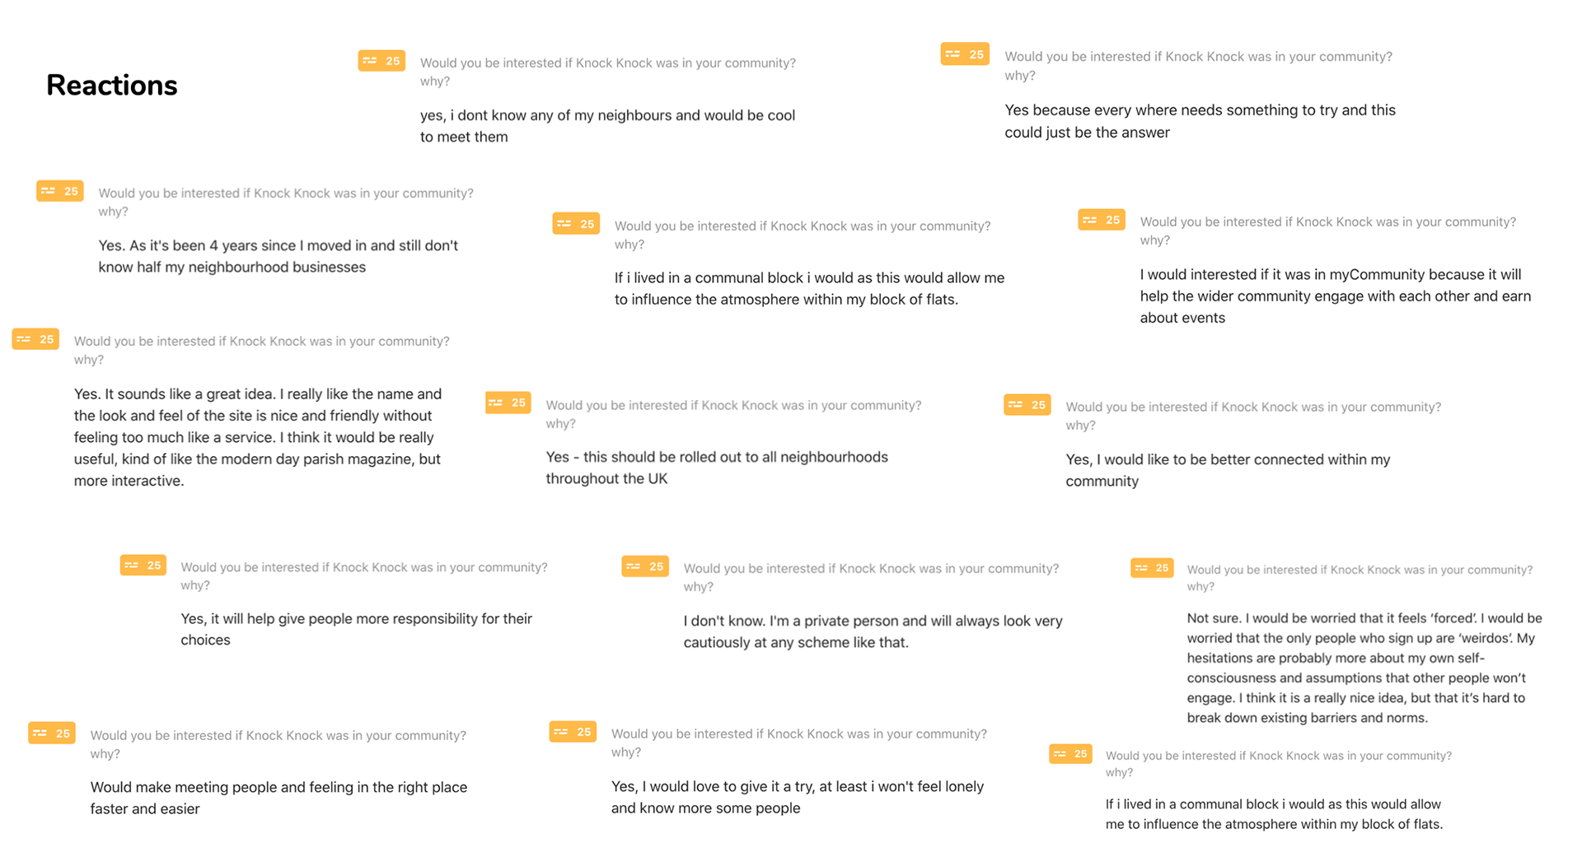
Task: Click the question text above the 'myCommunity' response
Action: [1327, 230]
